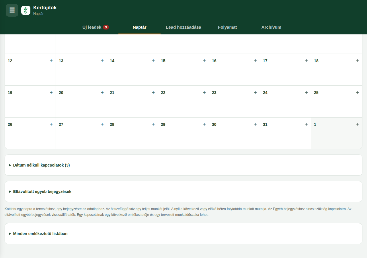
Task: Open the Archívum tab
Action: pyautogui.click(x=271, y=27)
